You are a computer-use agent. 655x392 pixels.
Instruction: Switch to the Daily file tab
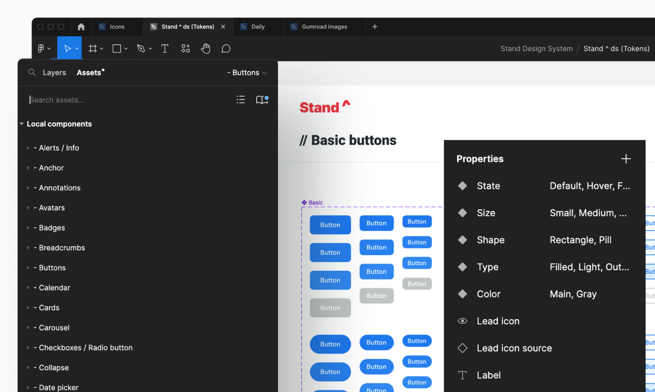258,27
